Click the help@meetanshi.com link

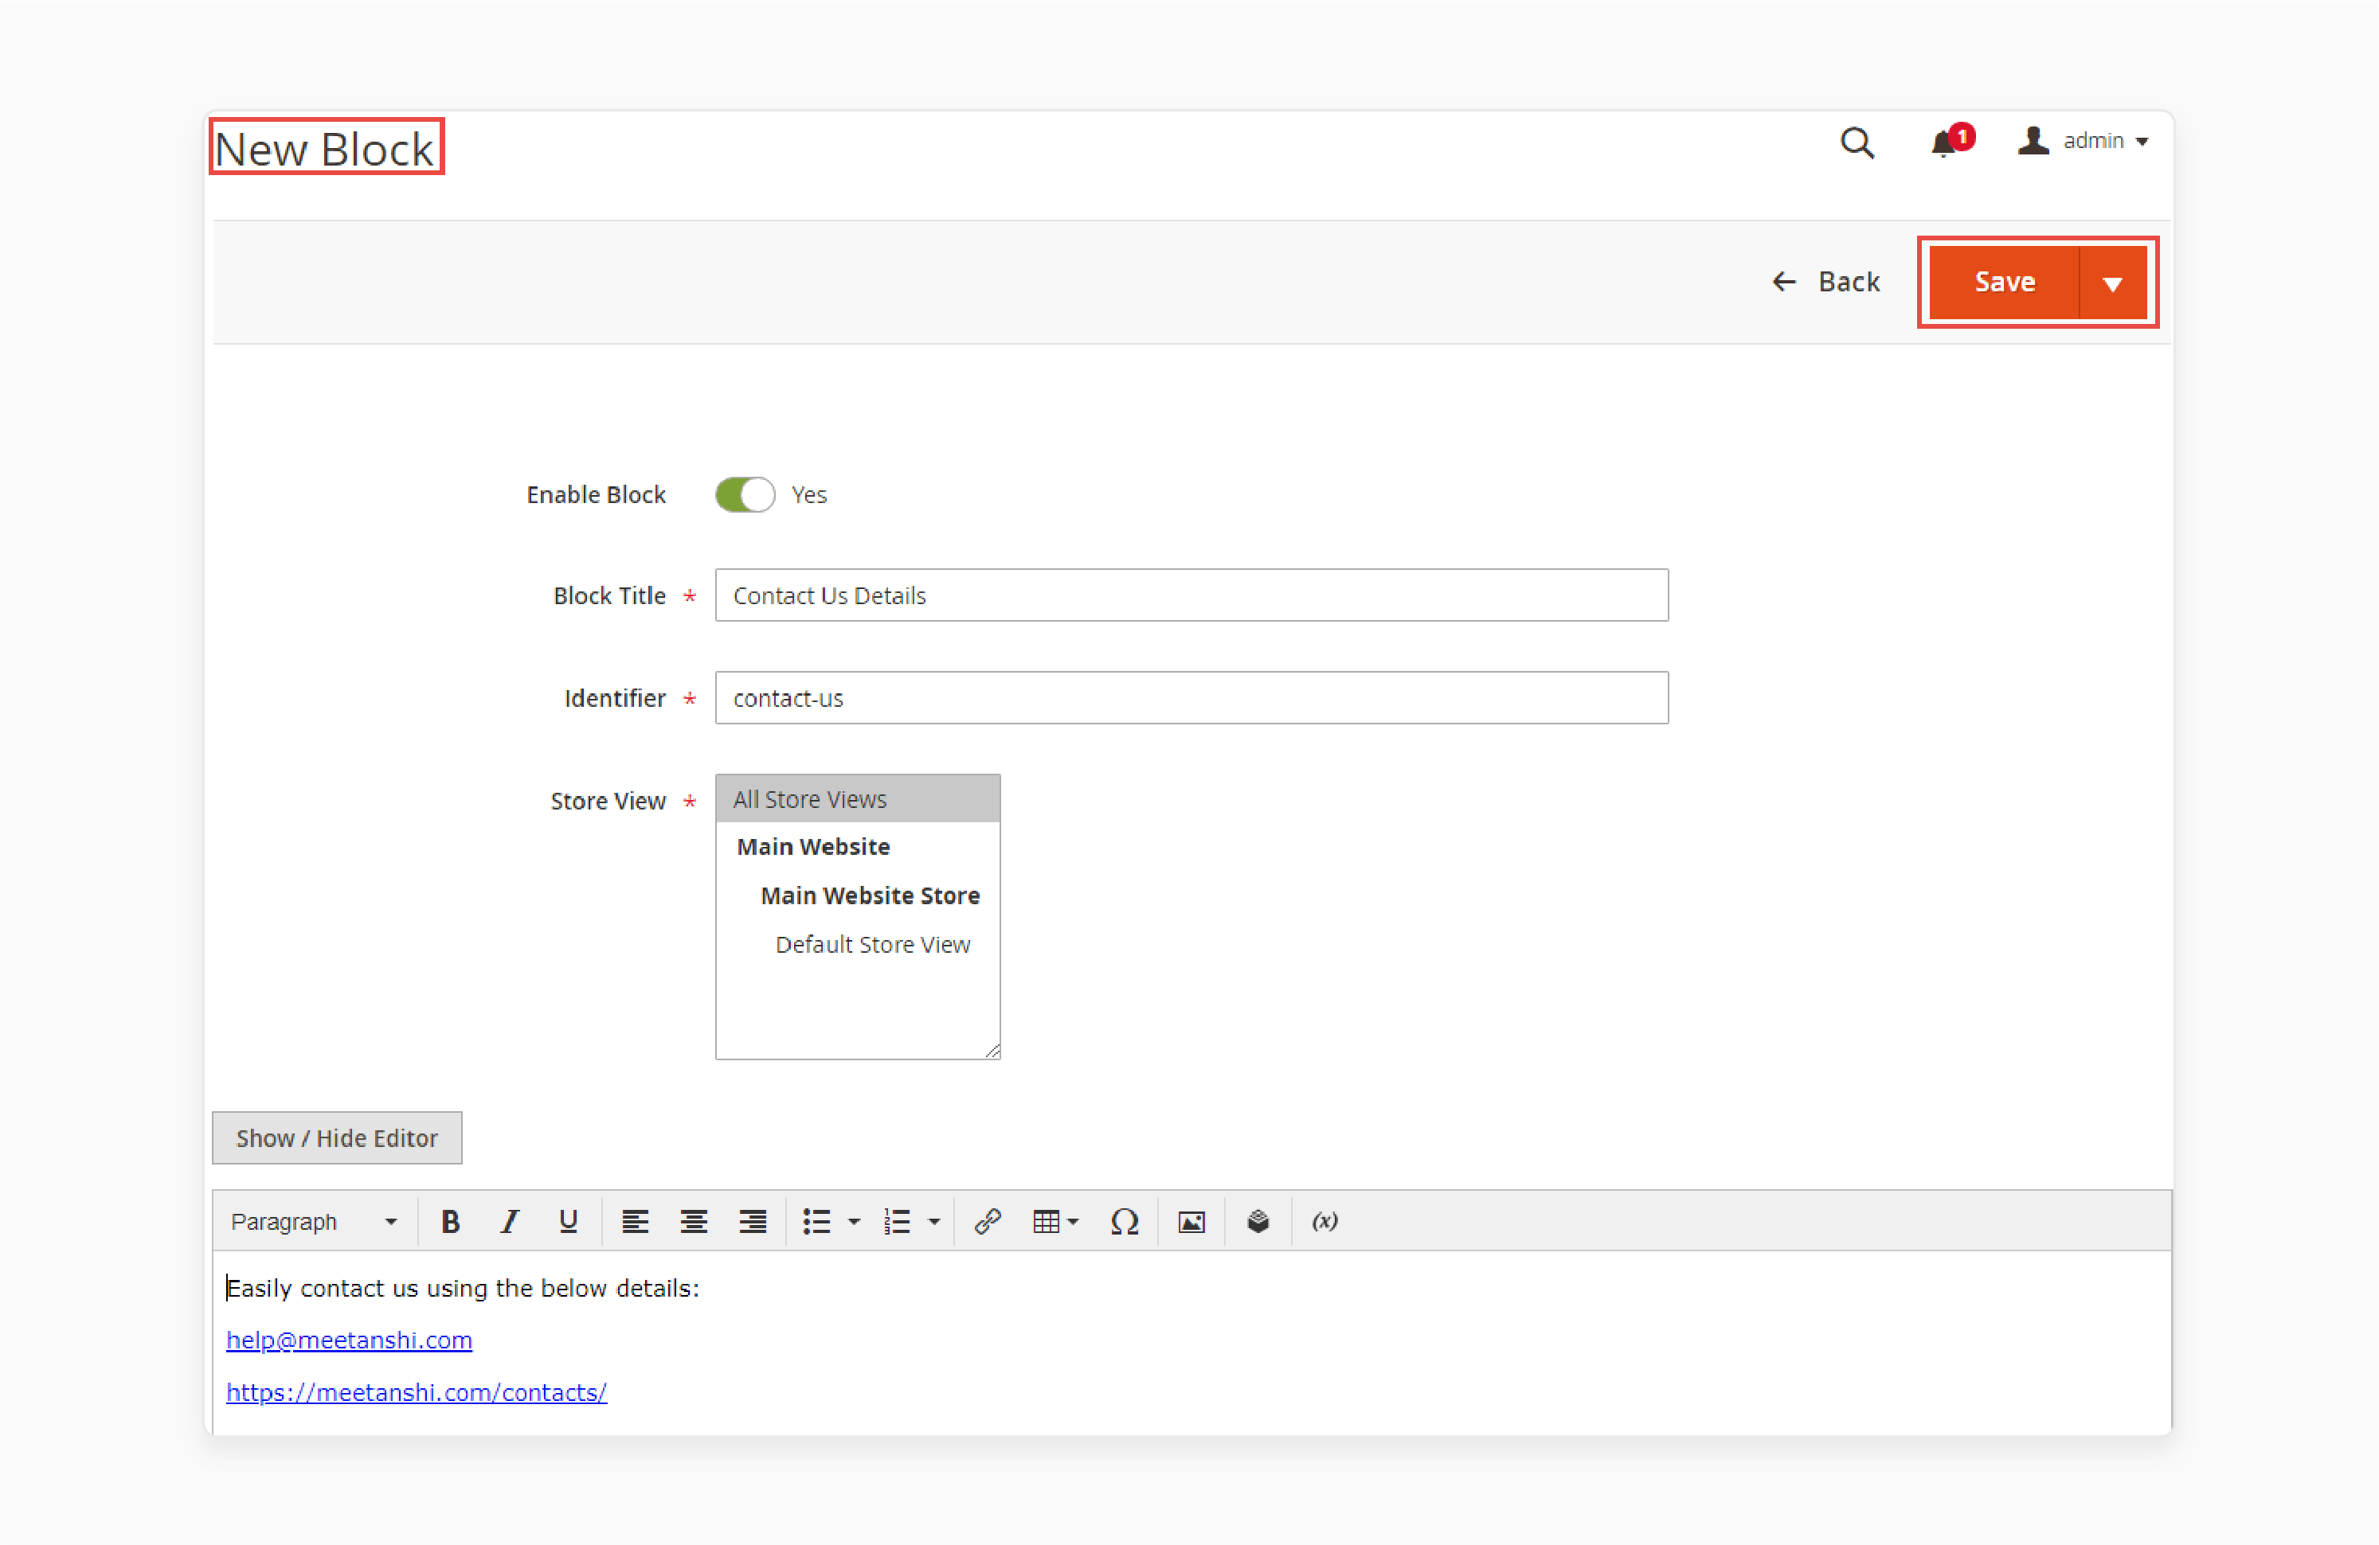coord(349,1340)
